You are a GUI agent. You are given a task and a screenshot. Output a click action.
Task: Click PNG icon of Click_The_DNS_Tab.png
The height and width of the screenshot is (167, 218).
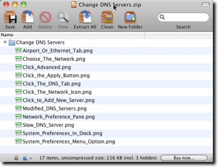coord(18,83)
